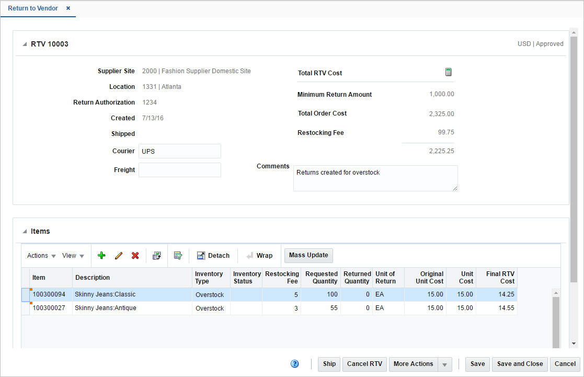
Task: Click the Total Order Cost value 2,325.00
Action: pos(441,114)
